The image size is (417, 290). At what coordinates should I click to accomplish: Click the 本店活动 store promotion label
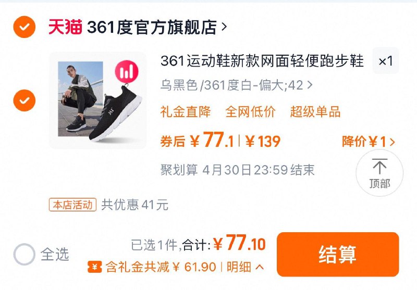tap(72, 205)
